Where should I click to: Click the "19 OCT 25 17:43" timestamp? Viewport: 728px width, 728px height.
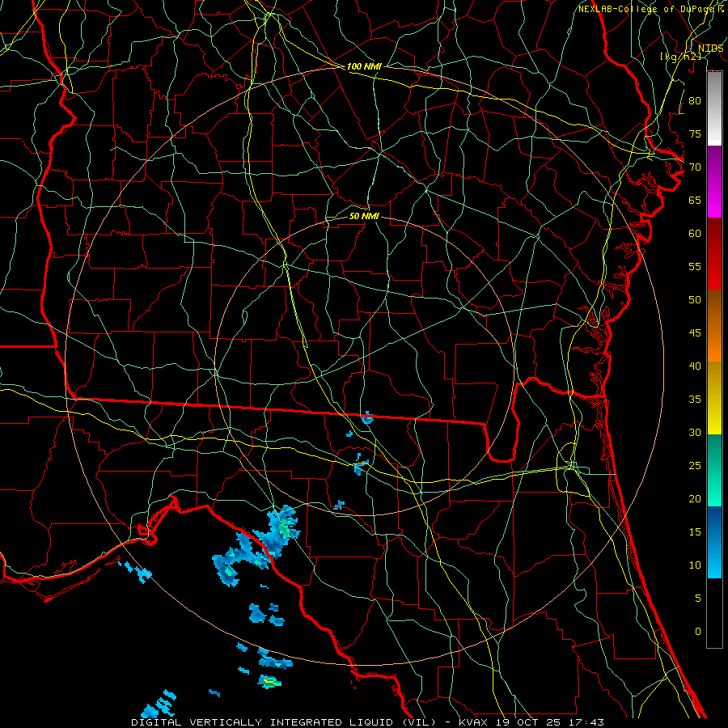pyautogui.click(x=550, y=722)
